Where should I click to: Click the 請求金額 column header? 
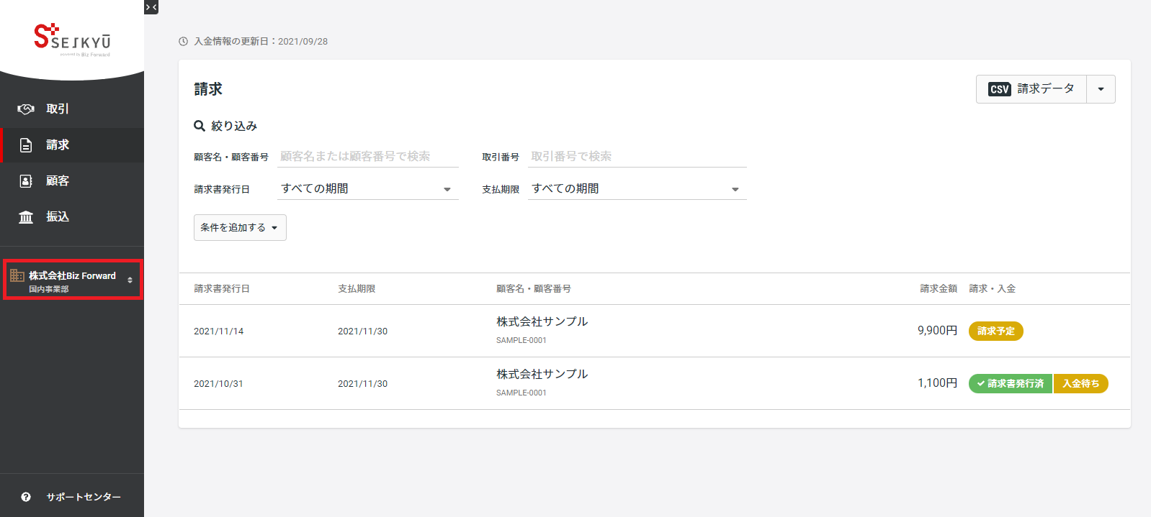tap(939, 288)
